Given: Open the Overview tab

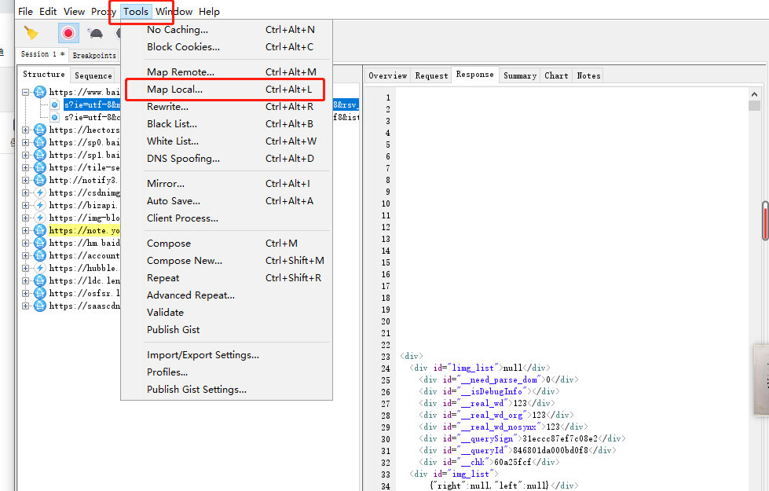Looking at the screenshot, I should point(387,75).
